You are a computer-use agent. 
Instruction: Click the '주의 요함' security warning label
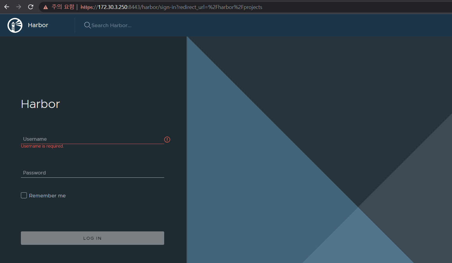click(63, 7)
